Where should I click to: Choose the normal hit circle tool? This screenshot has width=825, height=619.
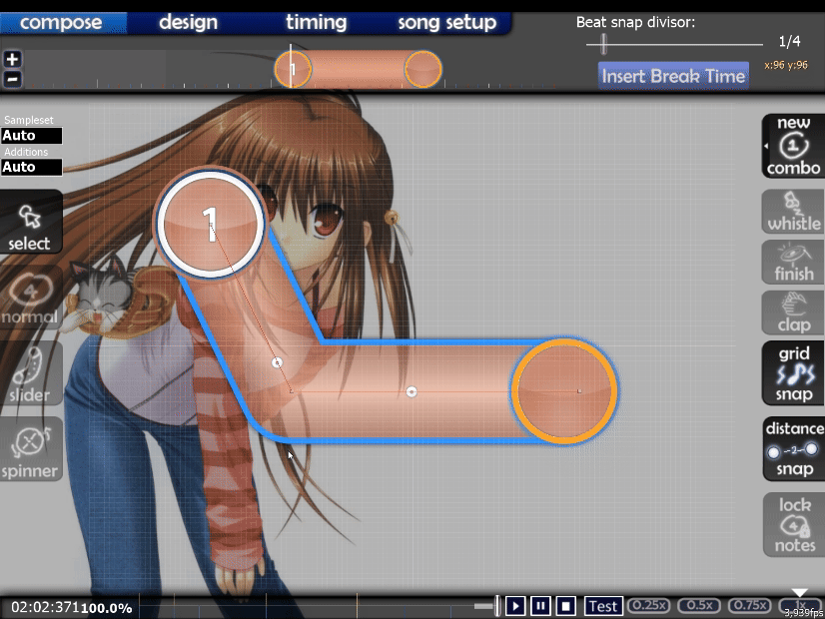(30, 299)
